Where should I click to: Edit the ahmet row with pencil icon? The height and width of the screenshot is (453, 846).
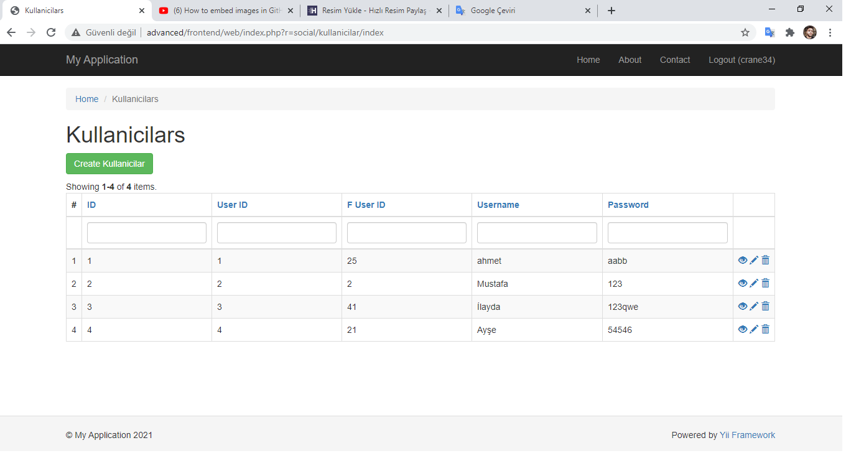(754, 260)
